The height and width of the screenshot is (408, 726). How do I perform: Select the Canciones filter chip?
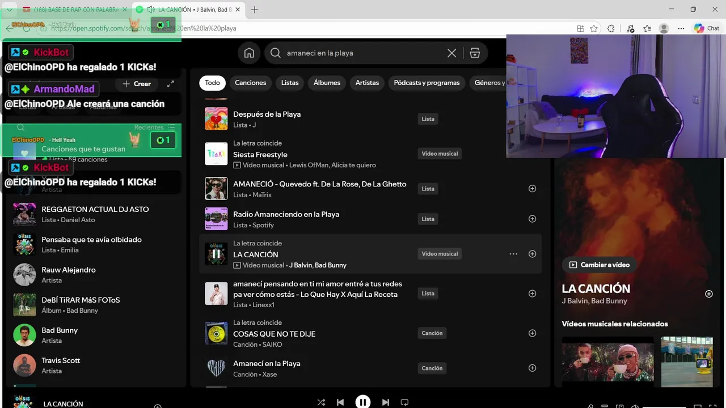click(250, 83)
